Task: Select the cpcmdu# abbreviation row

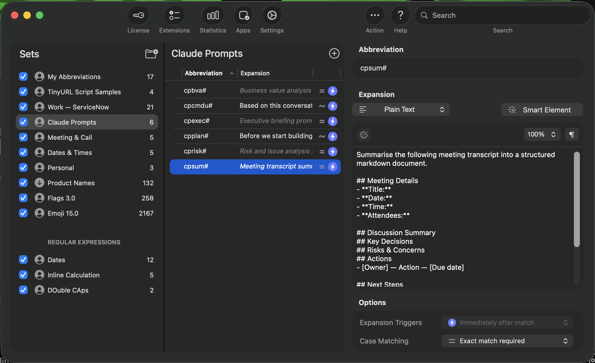Action: (x=255, y=106)
